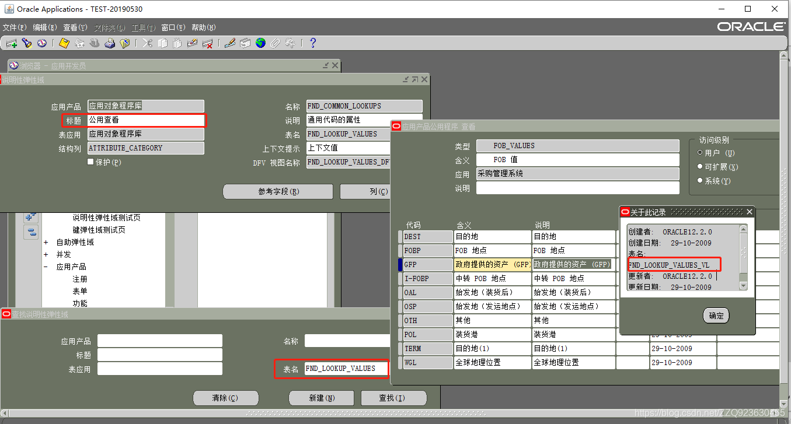
Task: Click the Find flashlight toolbar icon
Action: [x=26, y=43]
